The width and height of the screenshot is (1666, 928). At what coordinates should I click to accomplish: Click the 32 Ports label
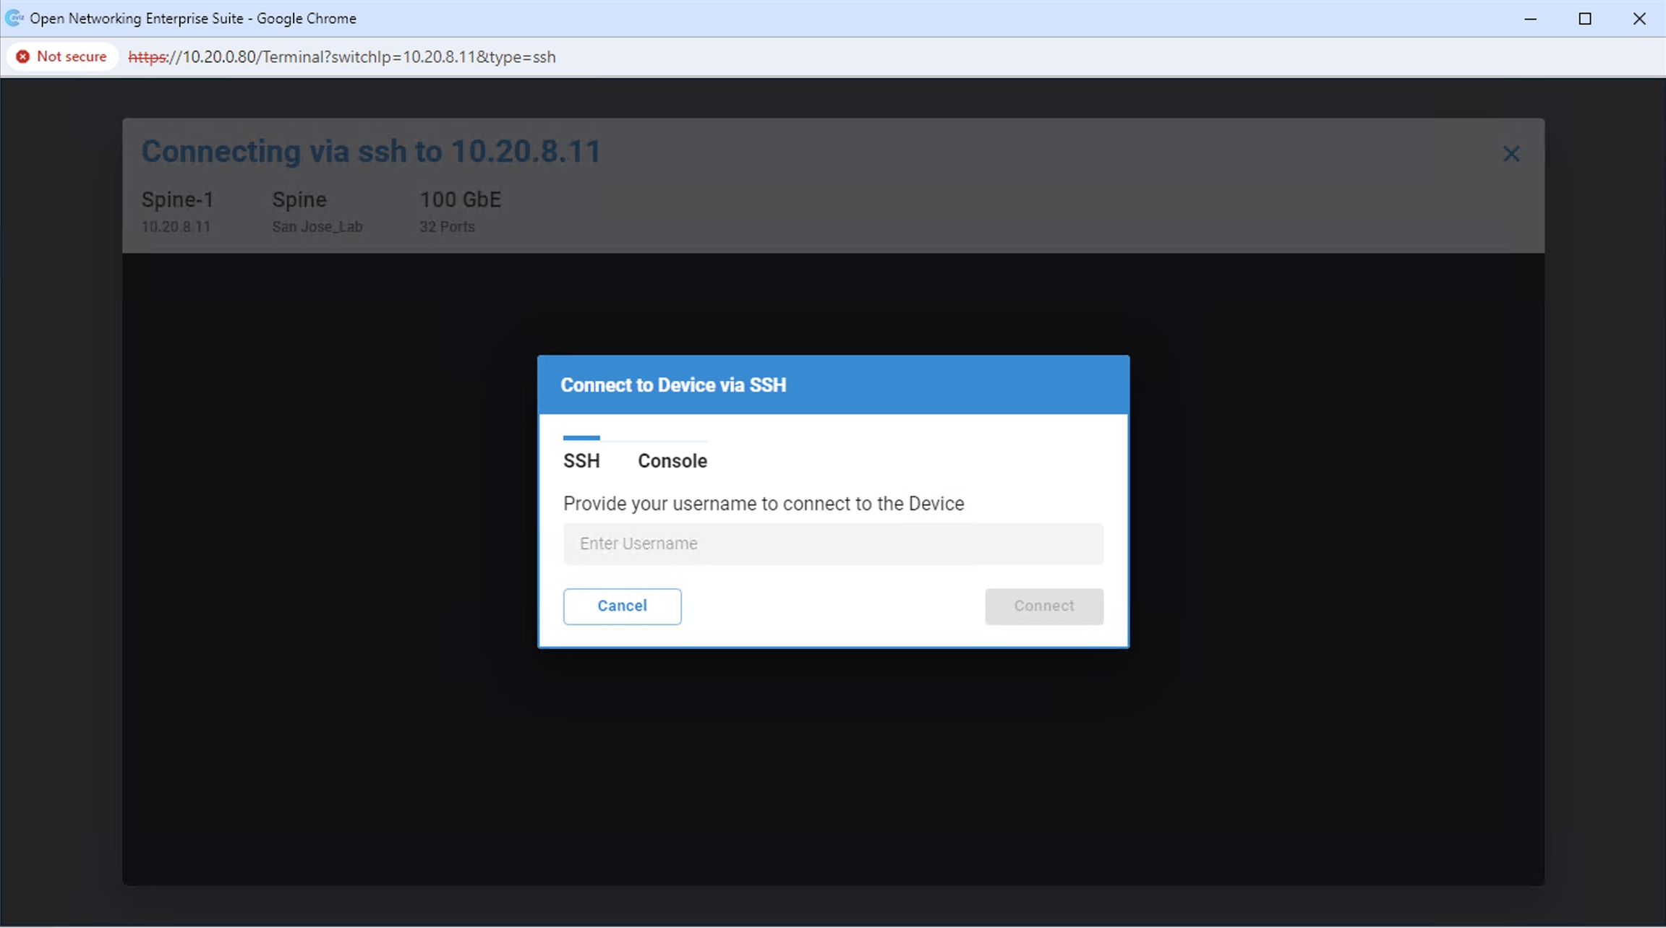[447, 227]
